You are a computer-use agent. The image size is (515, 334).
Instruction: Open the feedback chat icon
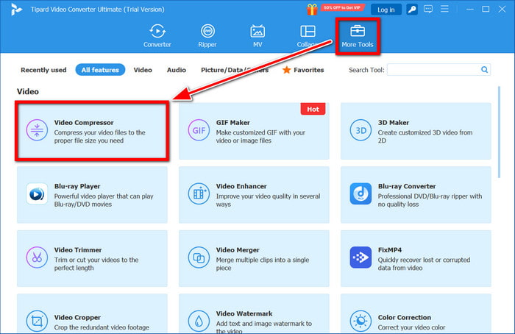click(428, 9)
